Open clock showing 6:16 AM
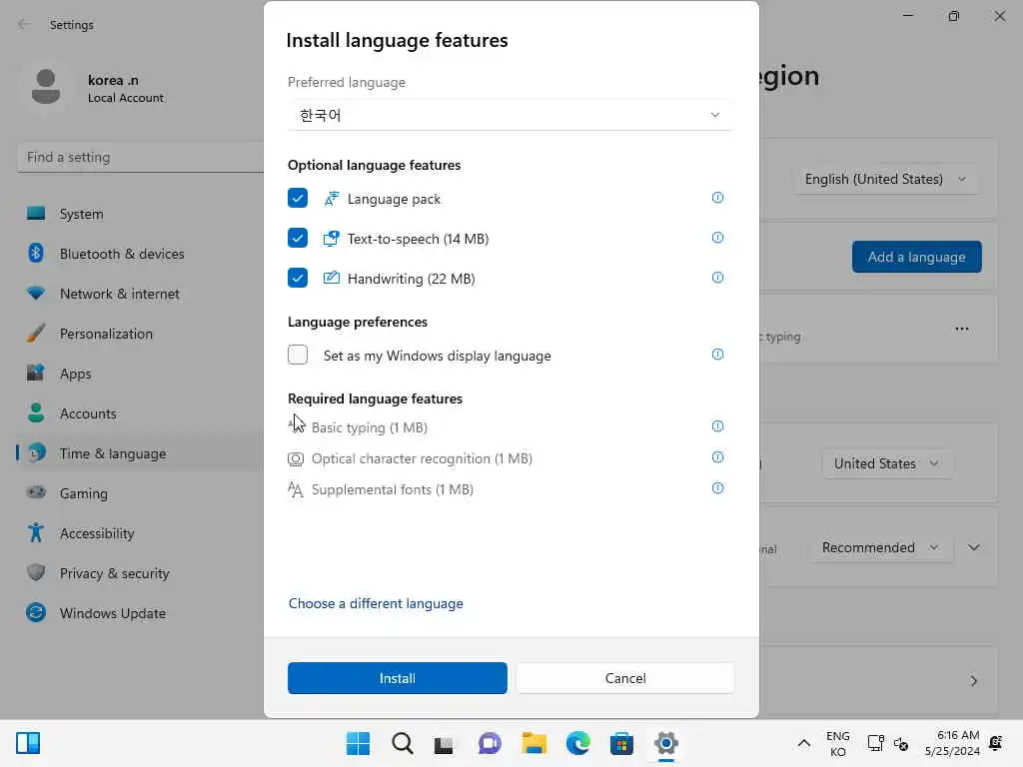1023x767 pixels. pyautogui.click(x=952, y=743)
